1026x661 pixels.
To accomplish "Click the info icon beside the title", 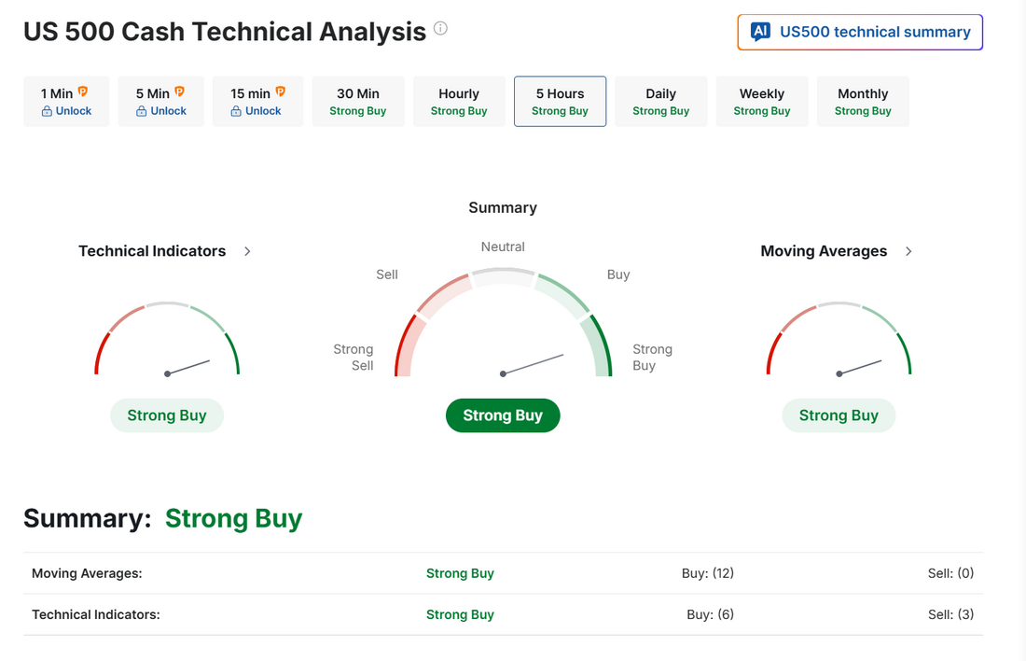I will click(x=440, y=28).
